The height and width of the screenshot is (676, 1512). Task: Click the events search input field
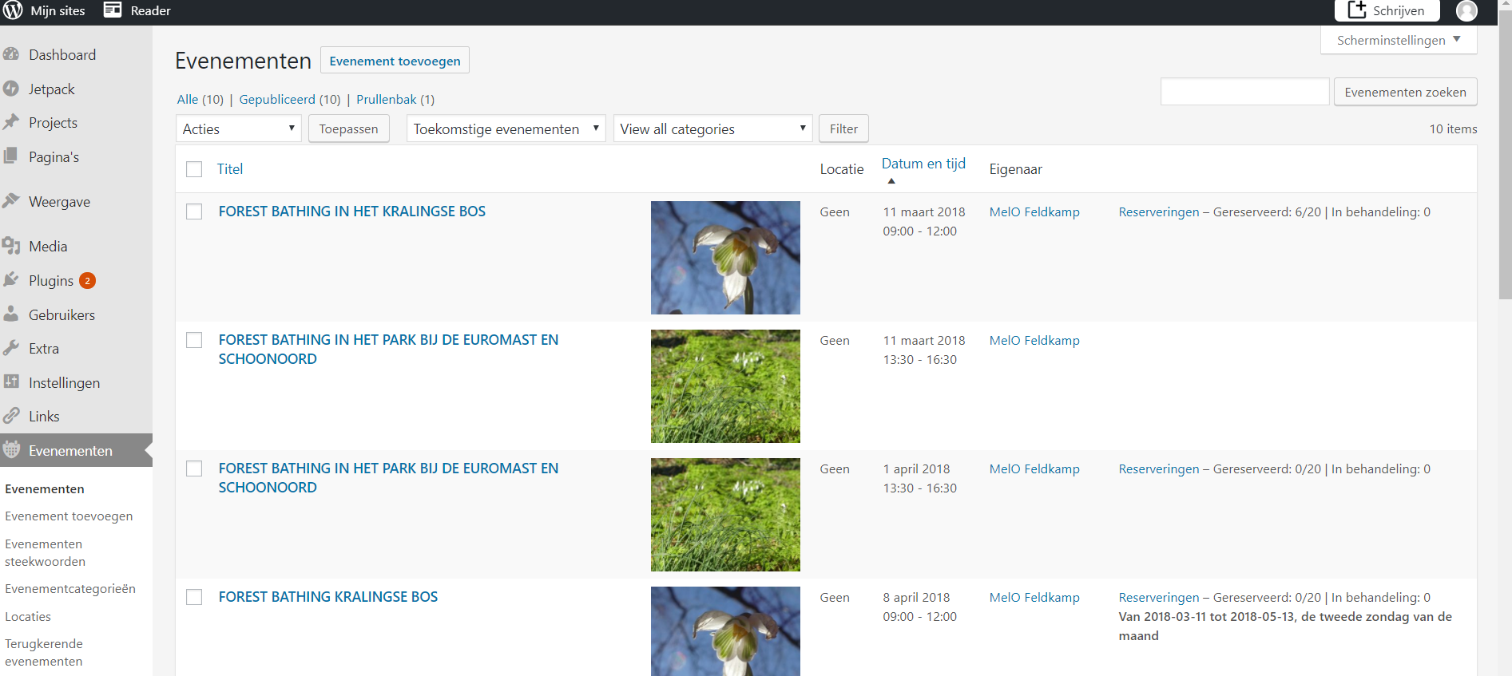[x=1244, y=92]
